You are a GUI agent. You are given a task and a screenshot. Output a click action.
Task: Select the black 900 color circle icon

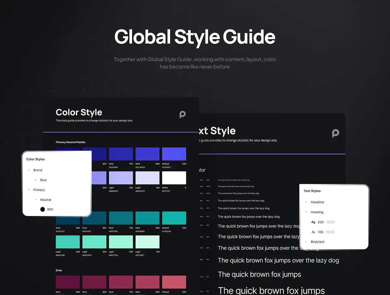(x=43, y=209)
